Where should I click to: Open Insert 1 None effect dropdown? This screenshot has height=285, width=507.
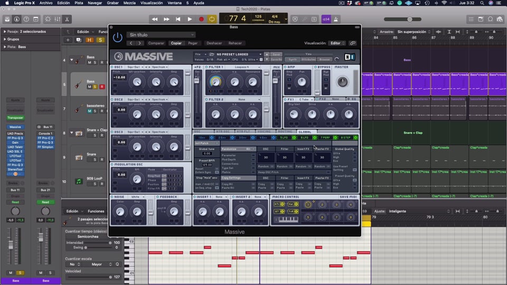pos(220,197)
